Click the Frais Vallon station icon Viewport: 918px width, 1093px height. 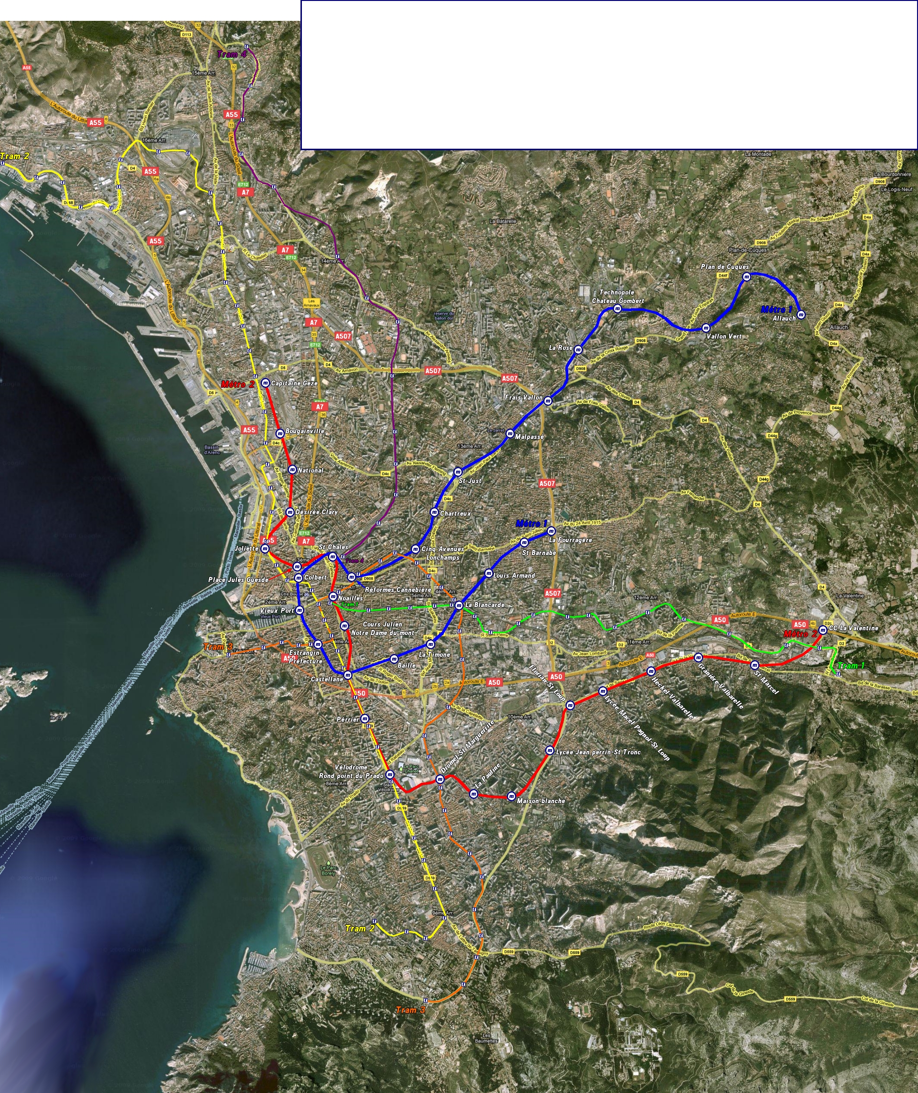point(548,402)
